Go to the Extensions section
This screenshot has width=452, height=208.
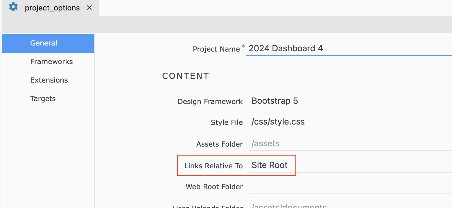[49, 80]
